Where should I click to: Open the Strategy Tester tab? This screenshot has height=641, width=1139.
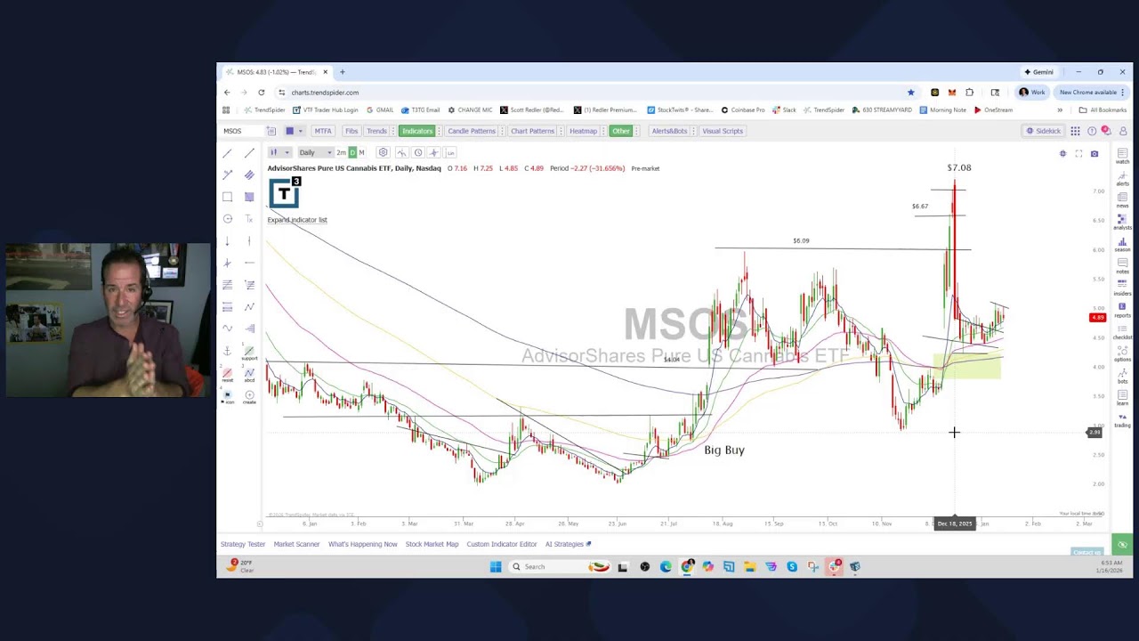(243, 544)
